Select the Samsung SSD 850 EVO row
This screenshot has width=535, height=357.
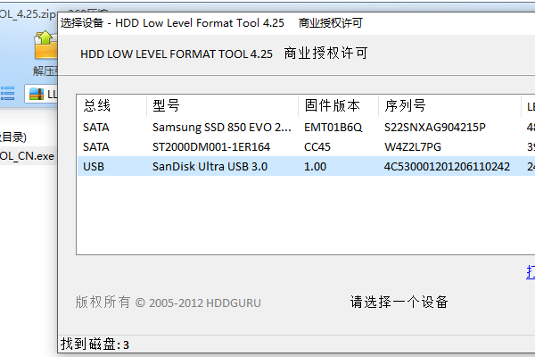306,128
